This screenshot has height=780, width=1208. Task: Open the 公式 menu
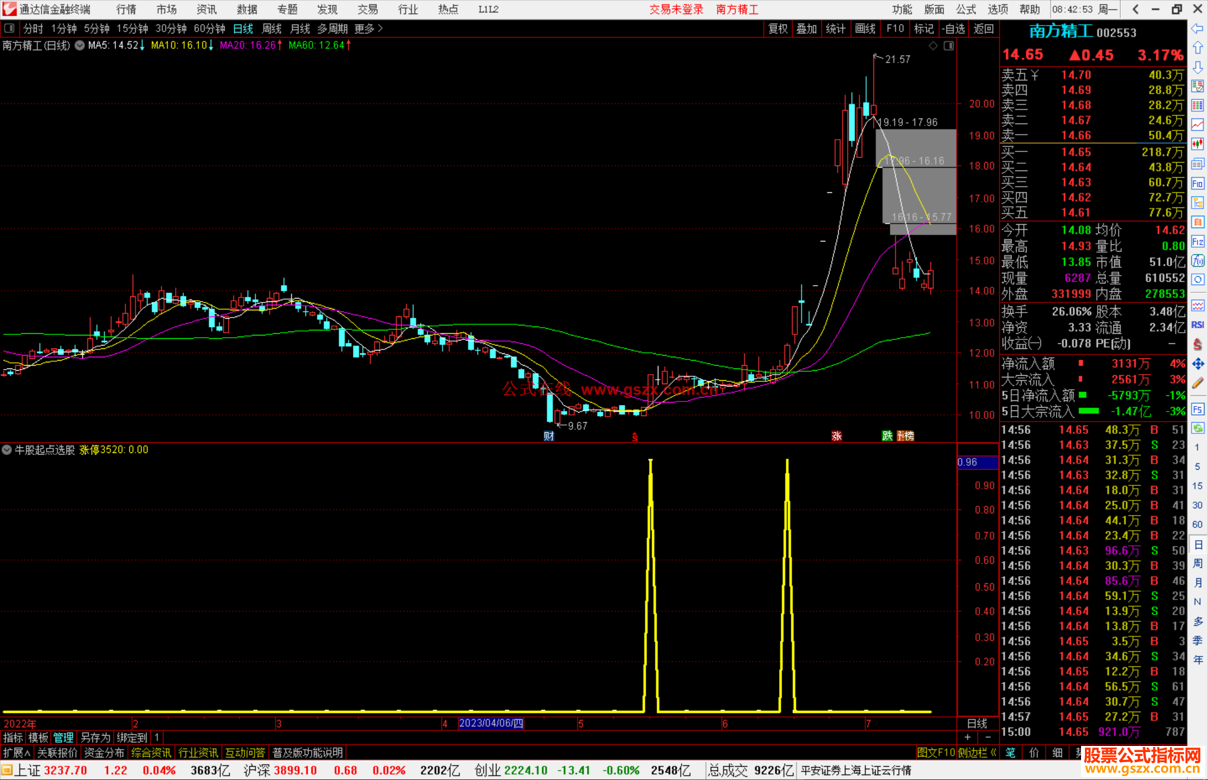click(x=965, y=9)
